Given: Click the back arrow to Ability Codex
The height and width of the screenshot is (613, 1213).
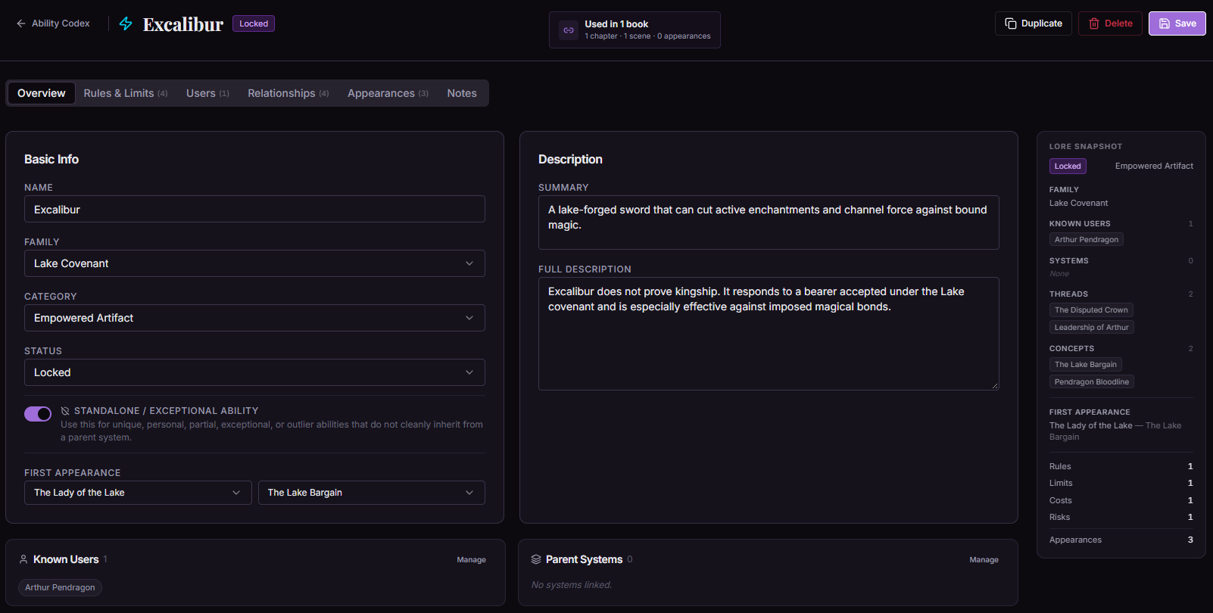Looking at the screenshot, I should tap(21, 23).
